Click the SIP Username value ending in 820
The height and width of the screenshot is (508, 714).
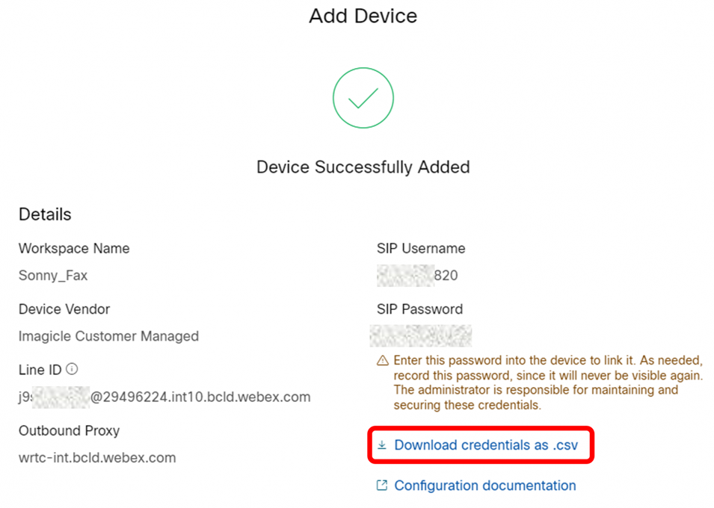point(418,276)
